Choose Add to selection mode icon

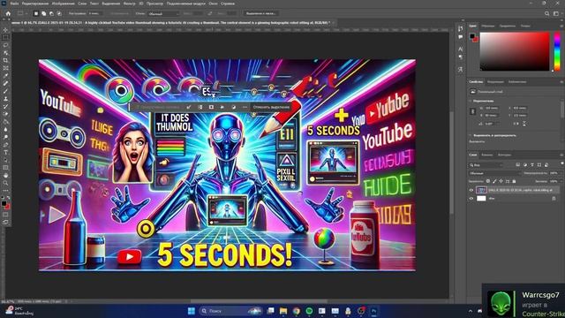coord(43,13)
